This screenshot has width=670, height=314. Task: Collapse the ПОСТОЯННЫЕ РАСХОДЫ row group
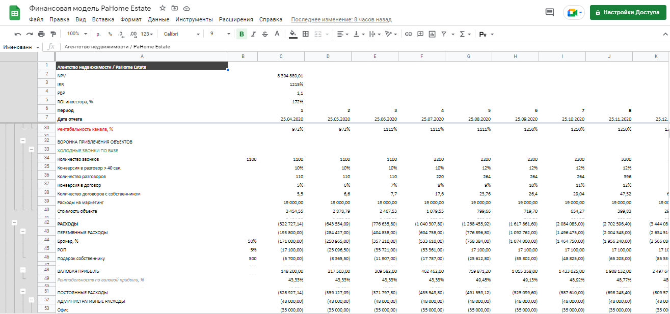(23, 291)
